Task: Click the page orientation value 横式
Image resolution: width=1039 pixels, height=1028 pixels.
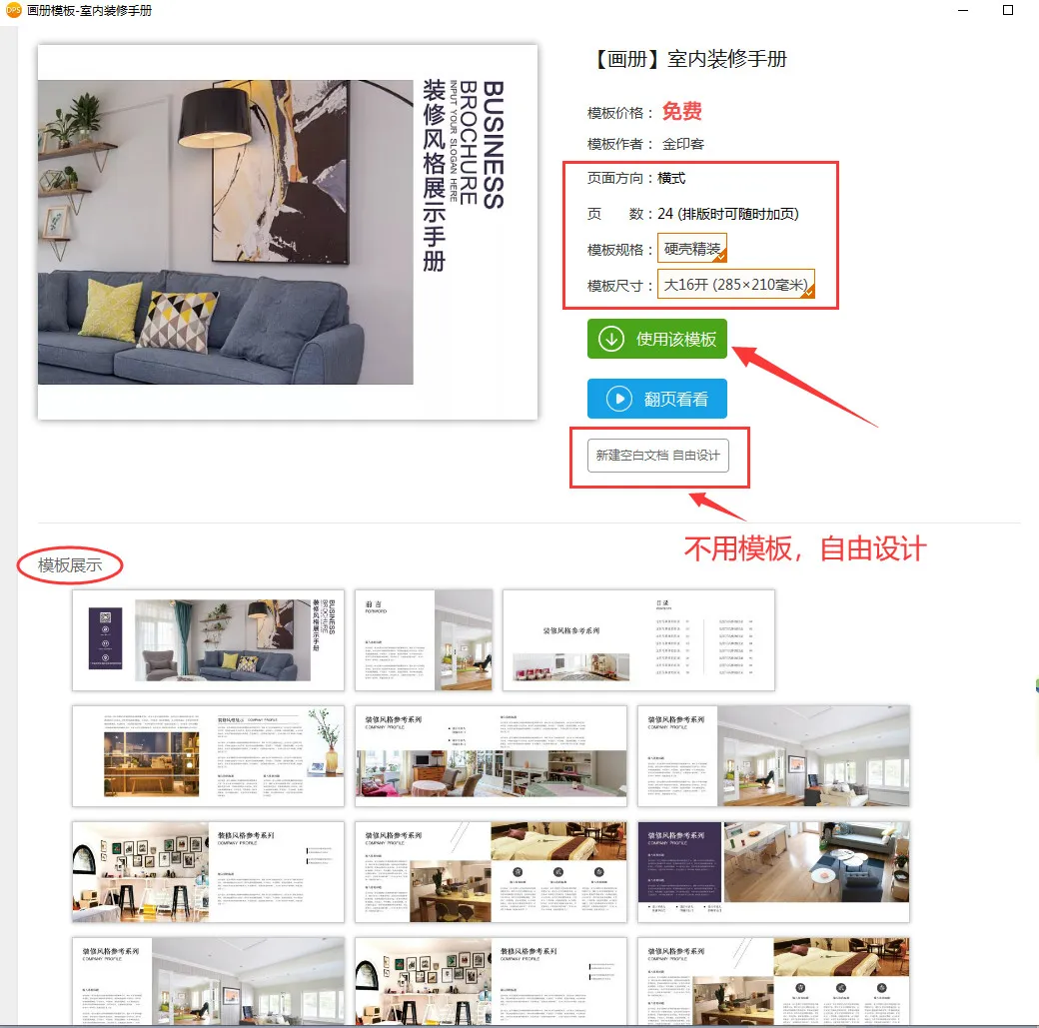Action: (x=671, y=178)
